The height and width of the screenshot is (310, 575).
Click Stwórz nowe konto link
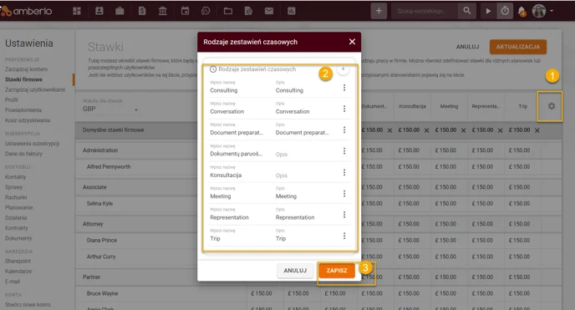click(x=28, y=304)
